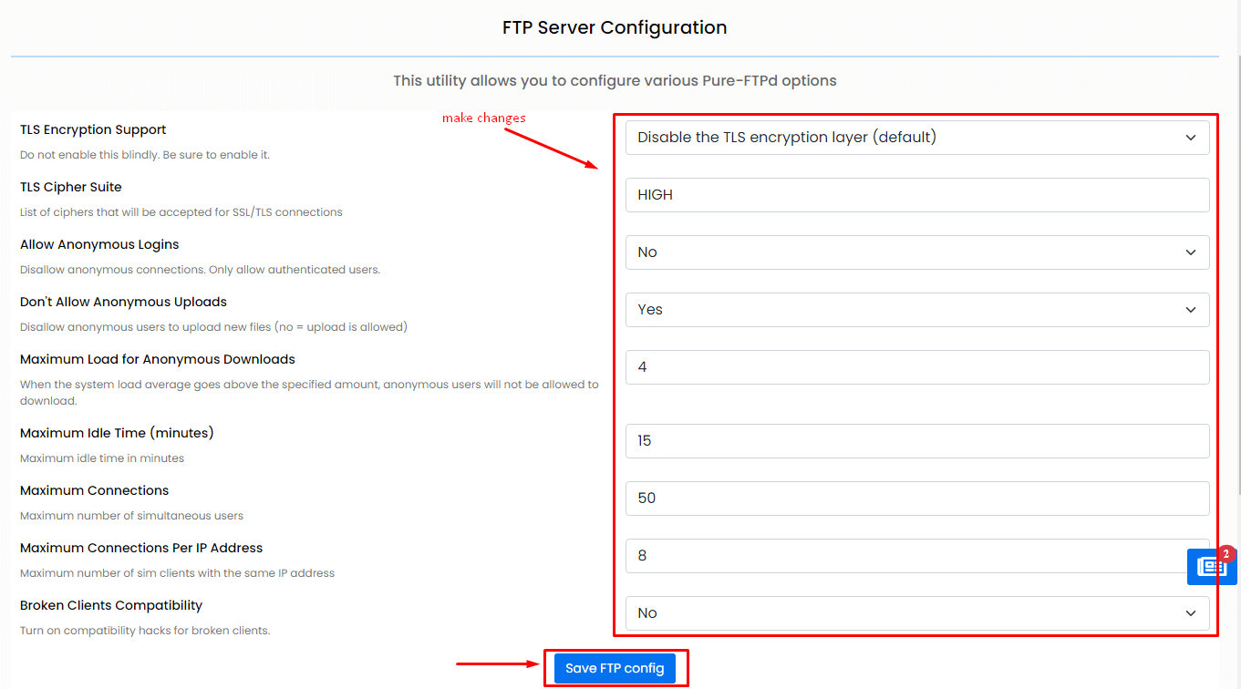Click the TLS Encryption Support label
This screenshot has height=689, width=1241.
click(x=93, y=129)
